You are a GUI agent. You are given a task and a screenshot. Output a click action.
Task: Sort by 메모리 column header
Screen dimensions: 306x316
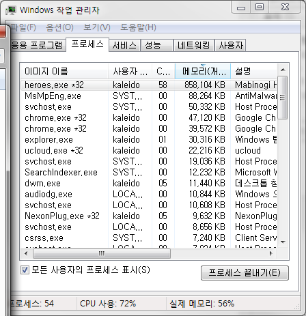coord(203,72)
